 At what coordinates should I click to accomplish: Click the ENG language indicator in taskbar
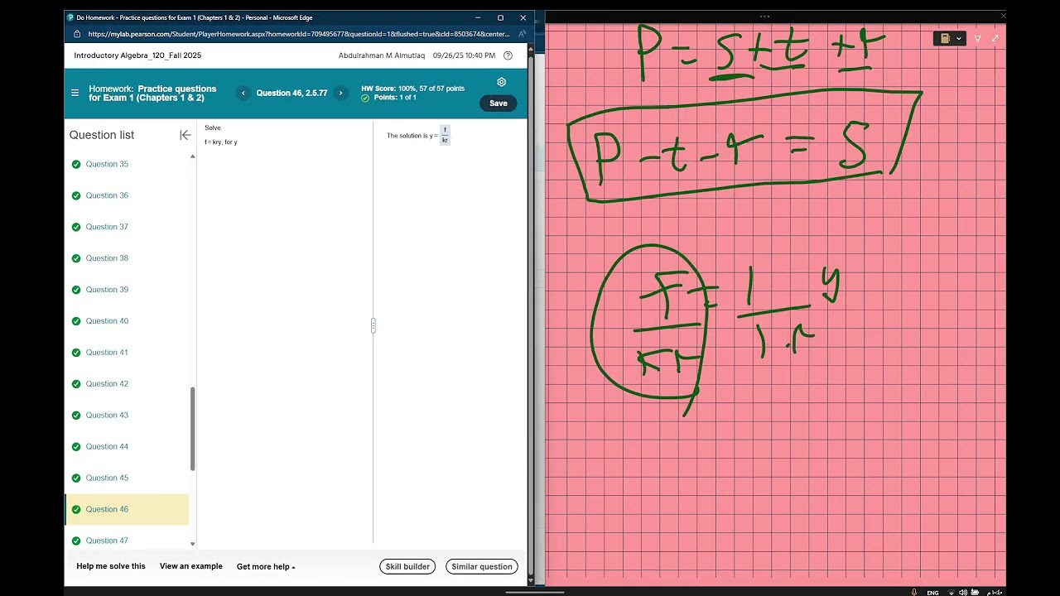pos(932,593)
